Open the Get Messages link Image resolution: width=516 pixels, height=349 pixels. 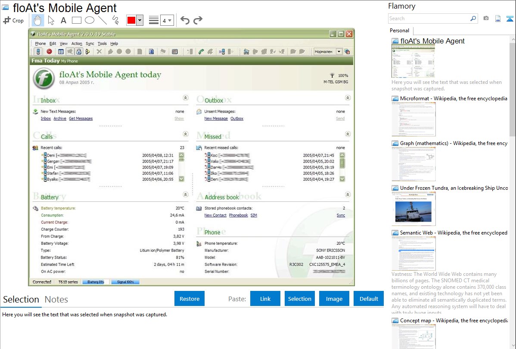(81, 119)
